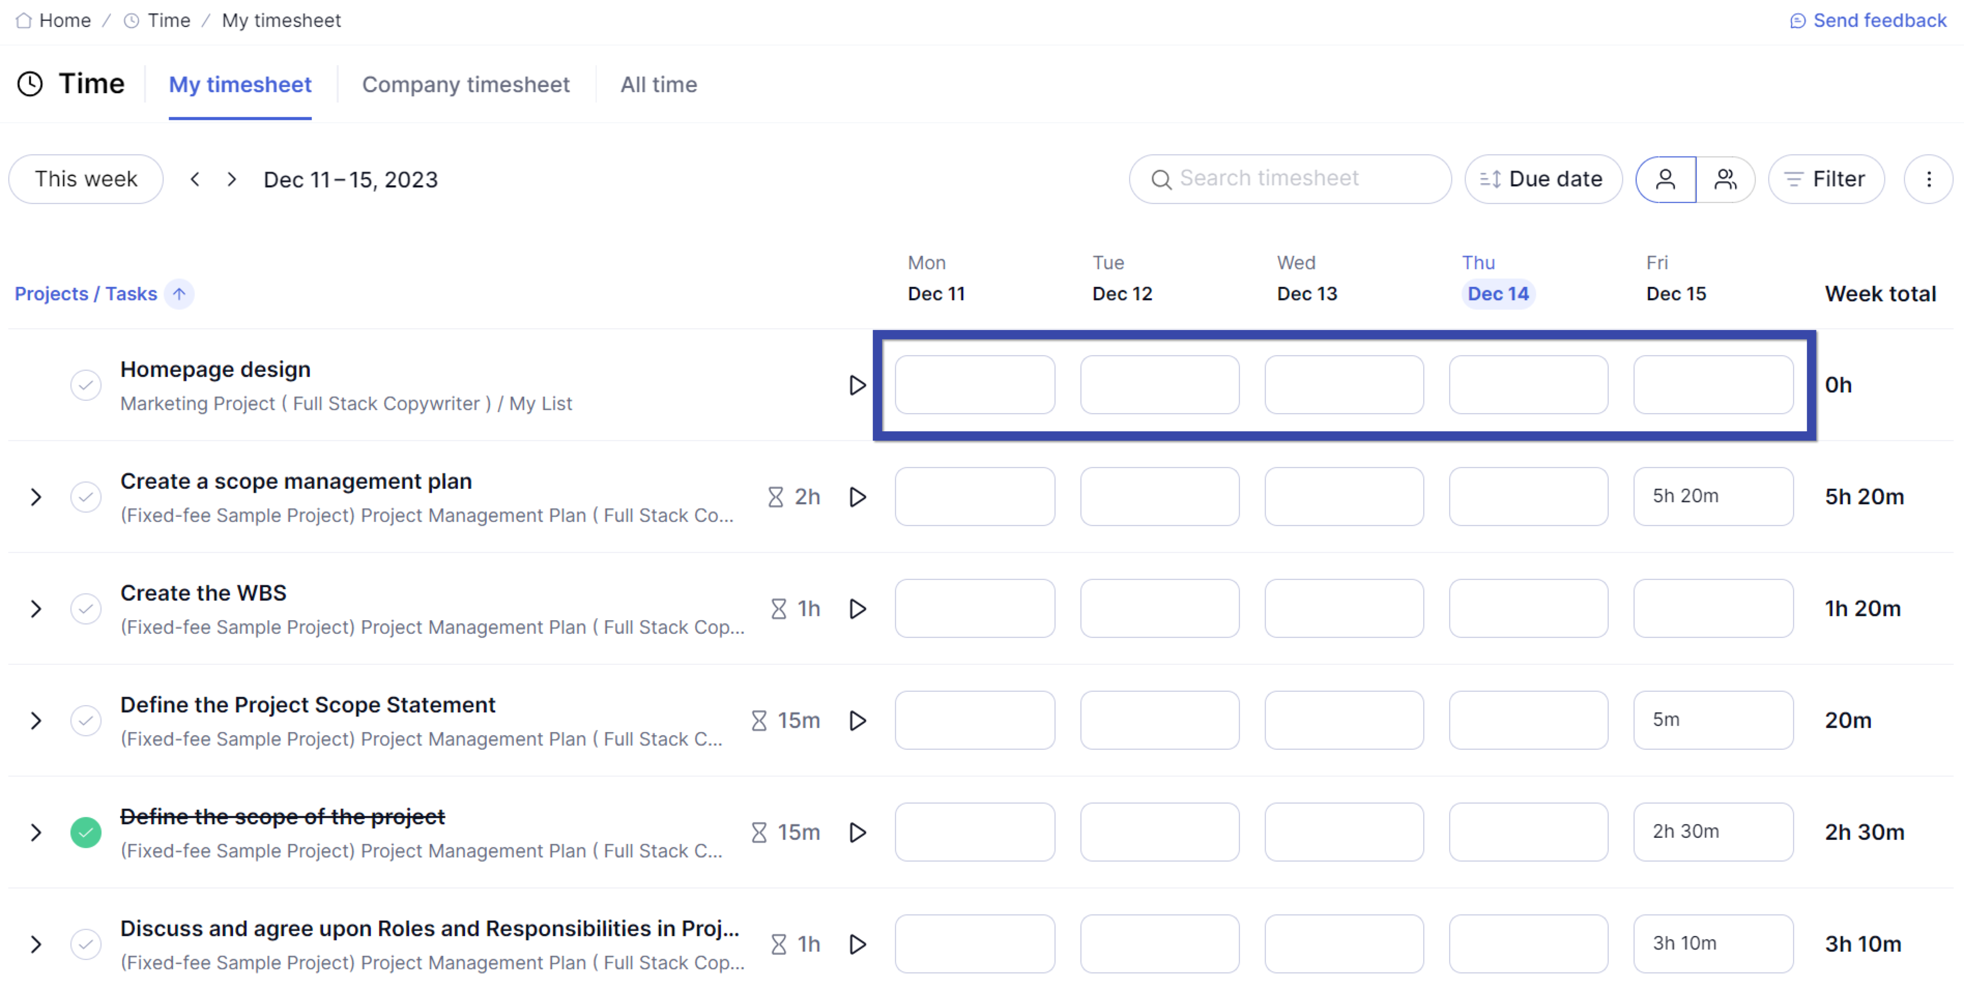Uncheck completed Define the scope of the project
Image resolution: width=1964 pixels, height=991 pixels.
coord(86,833)
